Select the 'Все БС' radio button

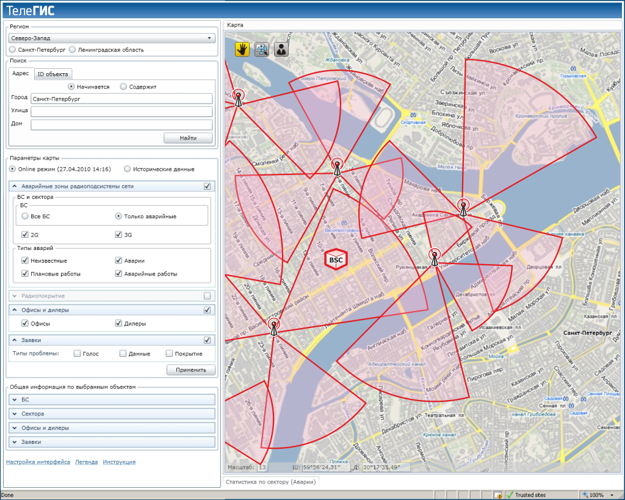click(x=25, y=216)
